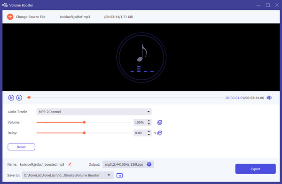Click the file name kwisluefkjsdbcf_boosted.mp3
The image size is (282, 184).
(42, 164)
